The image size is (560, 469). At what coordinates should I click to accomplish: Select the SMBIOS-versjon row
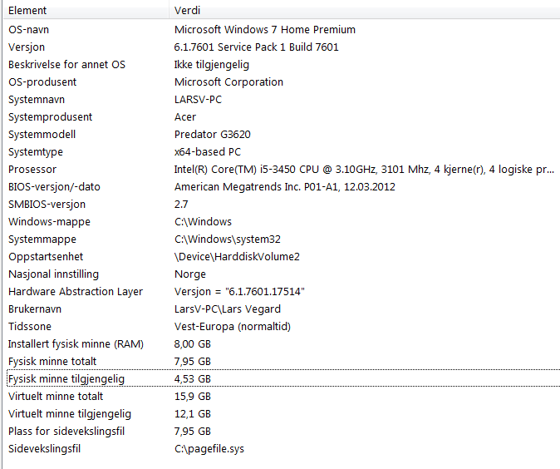[47, 205]
